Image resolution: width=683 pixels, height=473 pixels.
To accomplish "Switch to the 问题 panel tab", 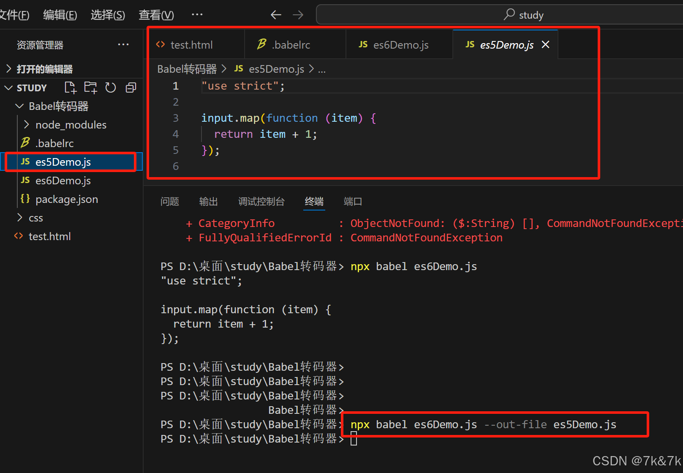I will (170, 202).
